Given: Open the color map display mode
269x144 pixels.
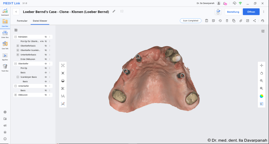Looking at the screenshot, I should point(262,96).
